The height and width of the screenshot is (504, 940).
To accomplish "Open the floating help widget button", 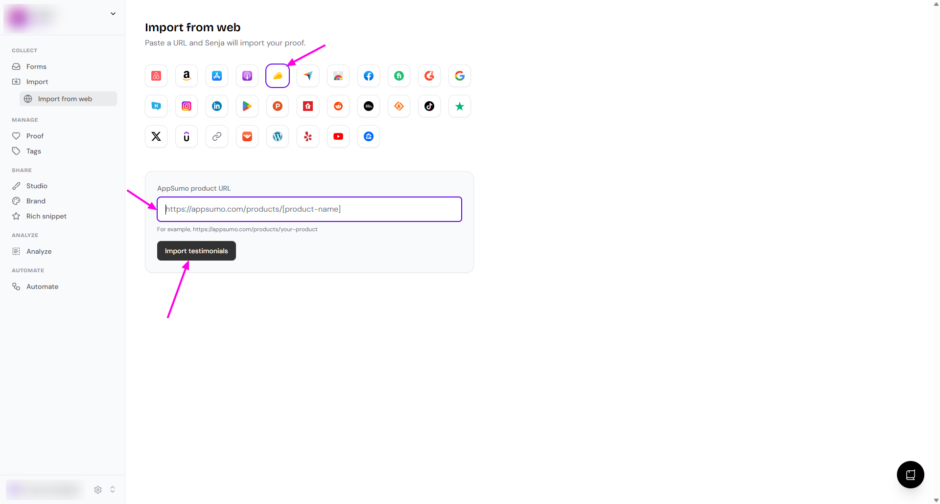I will click(910, 474).
